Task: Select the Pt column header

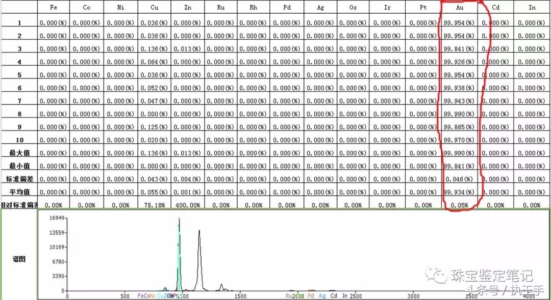Action: pyautogui.click(x=423, y=7)
